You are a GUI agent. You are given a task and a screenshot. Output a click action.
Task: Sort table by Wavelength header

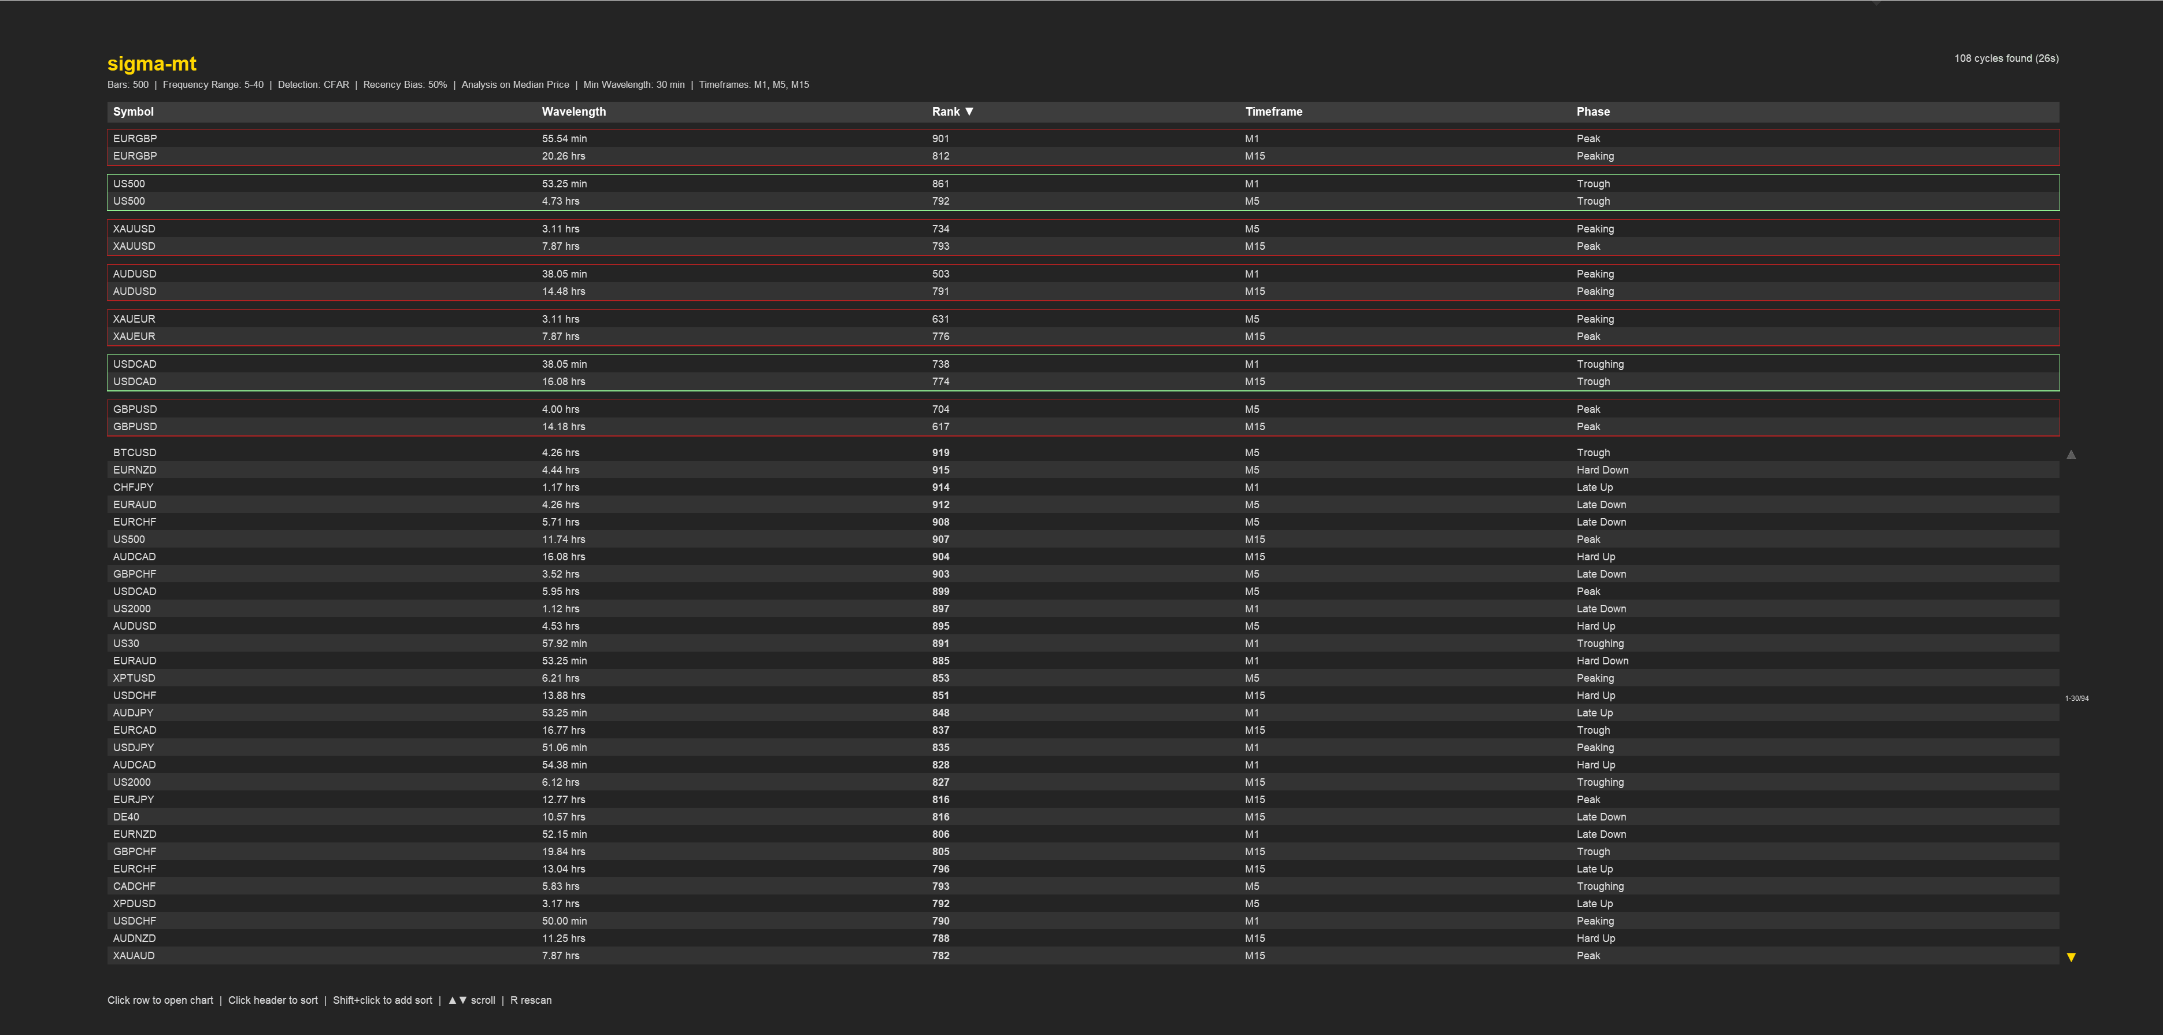click(x=573, y=112)
